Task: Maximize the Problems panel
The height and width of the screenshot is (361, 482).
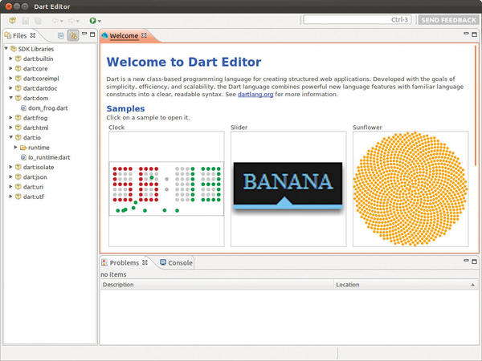Action: point(474,262)
